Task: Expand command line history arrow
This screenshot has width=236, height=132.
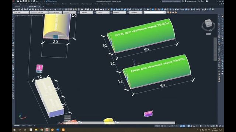Action: (174, 123)
